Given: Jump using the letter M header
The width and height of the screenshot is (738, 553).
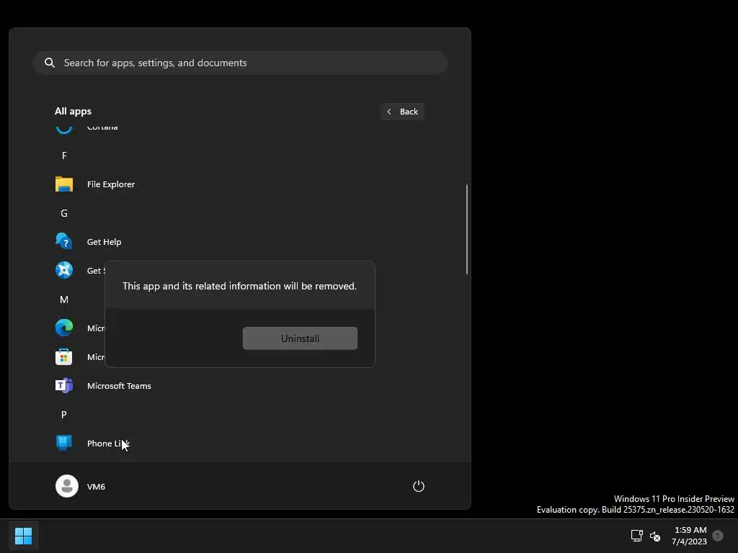Looking at the screenshot, I should tap(64, 300).
